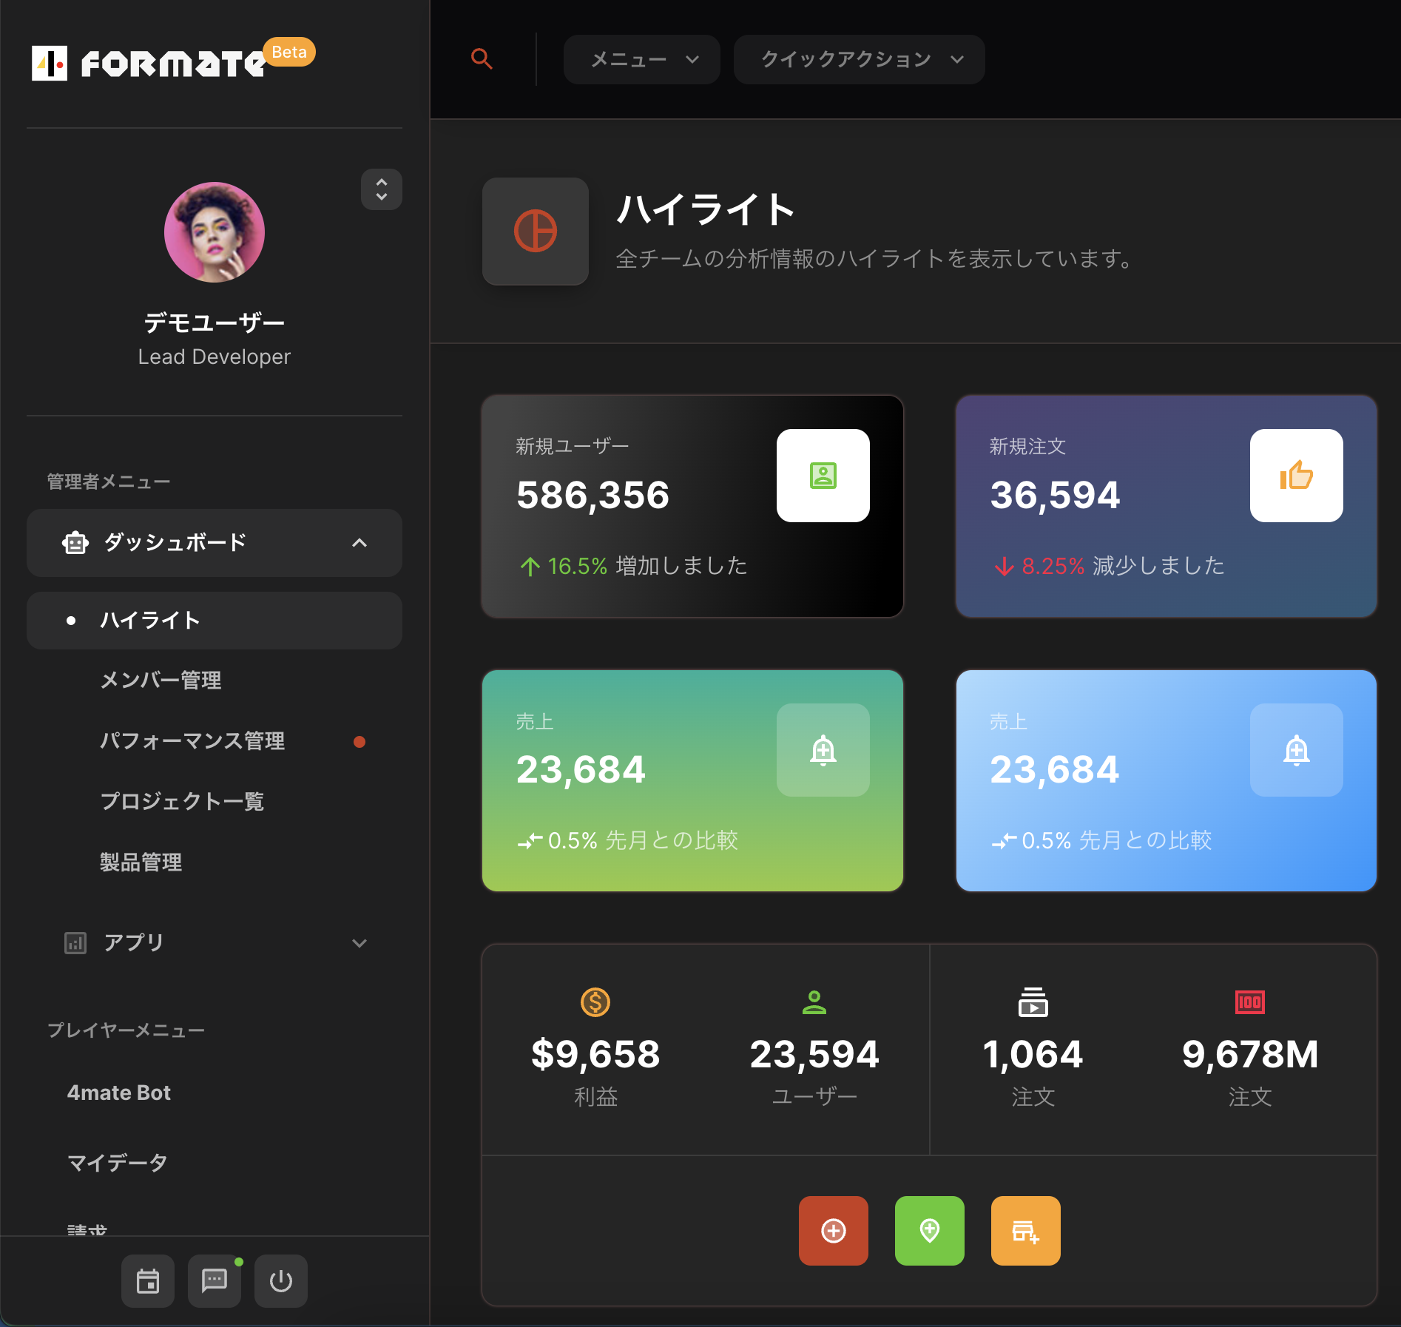This screenshot has width=1401, height=1327.
Task: Click the search magnifier icon
Action: tap(482, 59)
